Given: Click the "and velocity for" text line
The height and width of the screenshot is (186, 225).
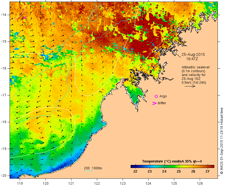Looking at the screenshot, I should (193, 75).
